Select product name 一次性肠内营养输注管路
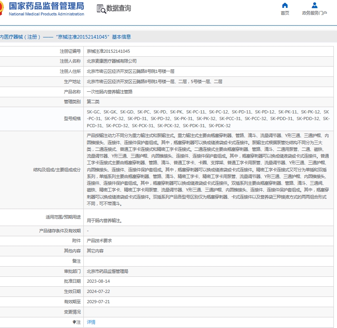Viewport: 337px width, 328px height. 110,92
